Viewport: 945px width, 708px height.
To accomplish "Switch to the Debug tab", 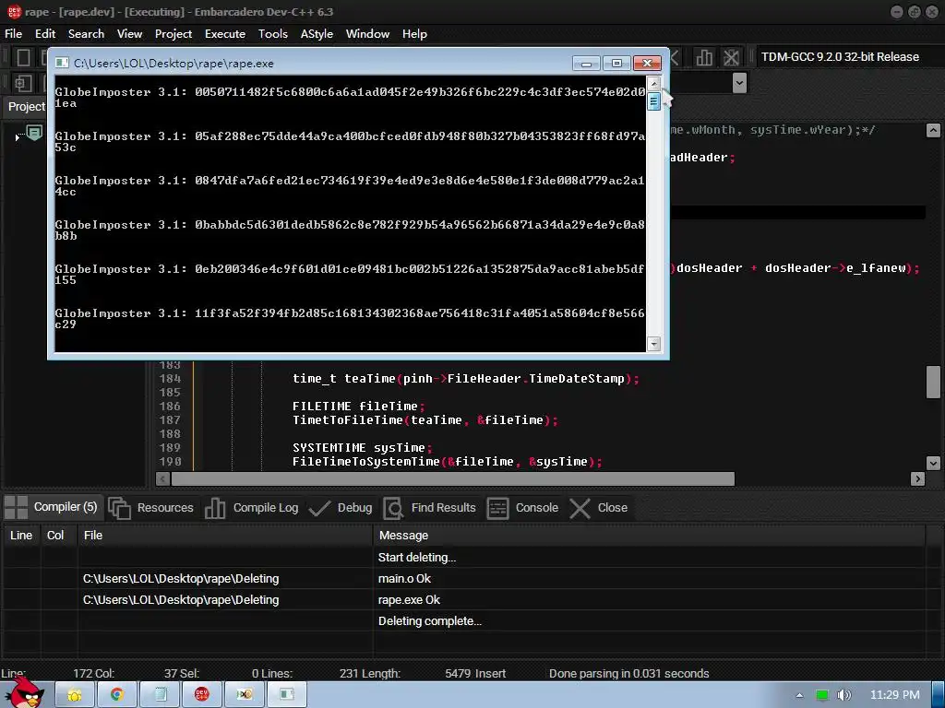I will (341, 508).
